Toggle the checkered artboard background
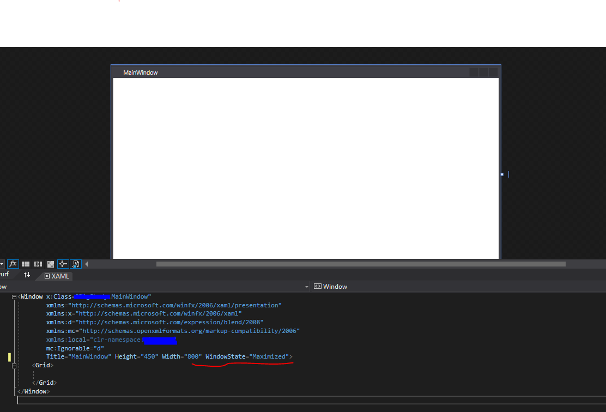Screen dimensions: 606x412 51,264
